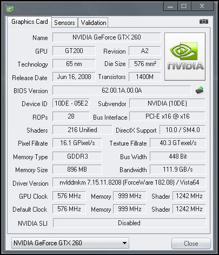The height and width of the screenshot is (255, 219).
Task: Click the Subvendor field NVIDIA (10DE)
Action: pyautogui.click(x=167, y=103)
